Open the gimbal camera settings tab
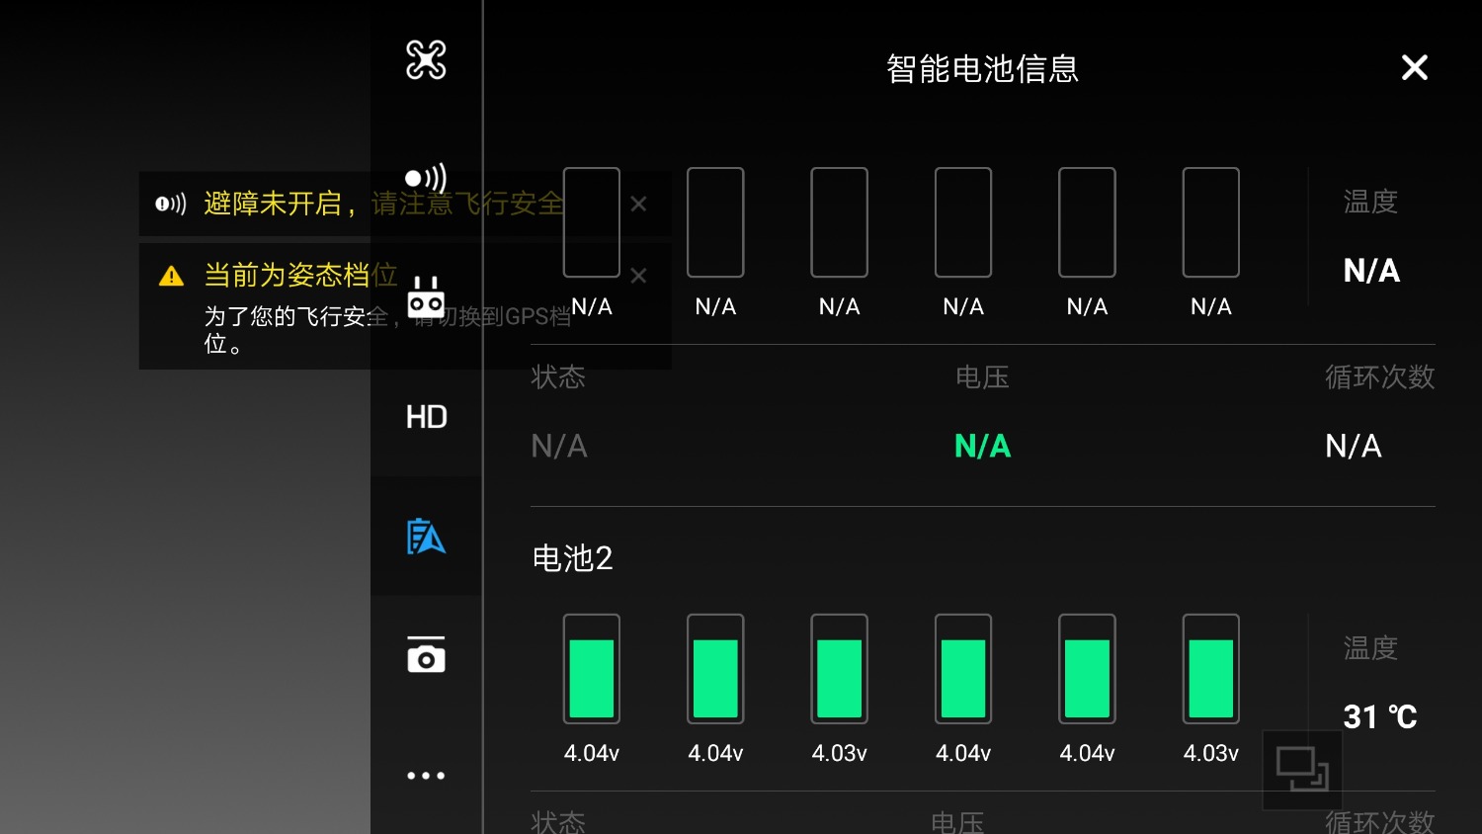The height and width of the screenshot is (834, 1482). tap(426, 654)
